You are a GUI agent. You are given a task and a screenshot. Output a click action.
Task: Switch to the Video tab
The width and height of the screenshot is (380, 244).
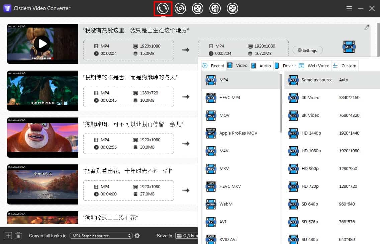tap(238, 66)
